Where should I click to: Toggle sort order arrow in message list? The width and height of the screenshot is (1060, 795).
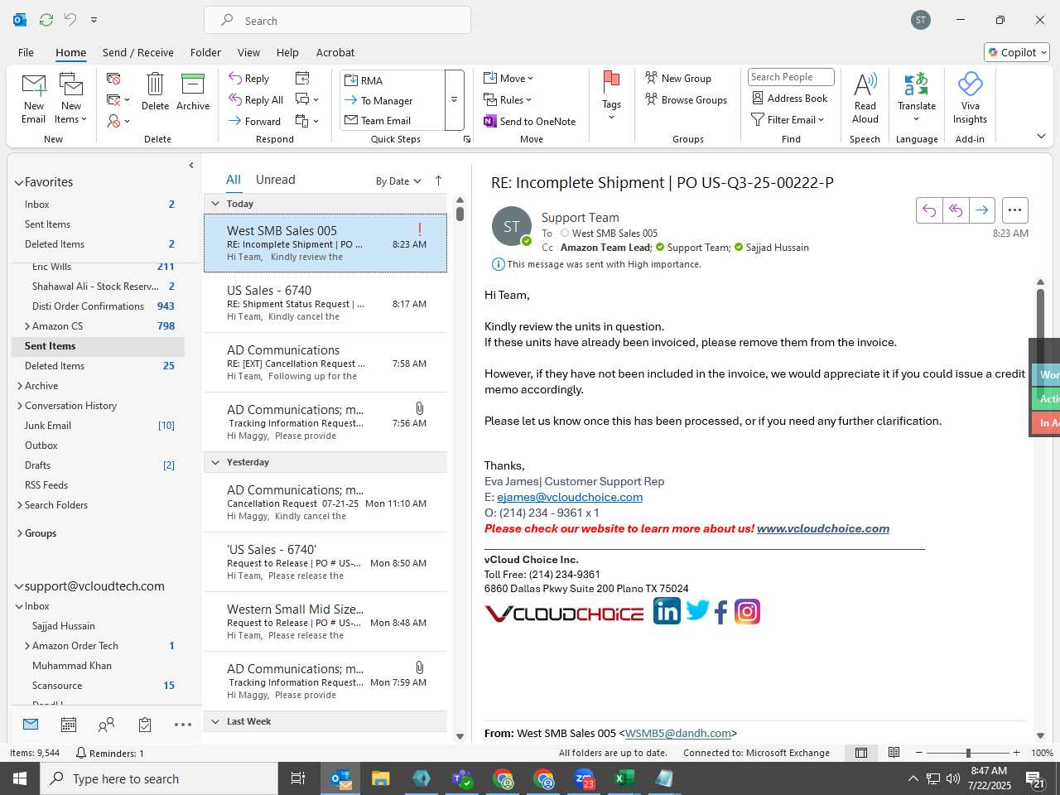tap(438, 181)
